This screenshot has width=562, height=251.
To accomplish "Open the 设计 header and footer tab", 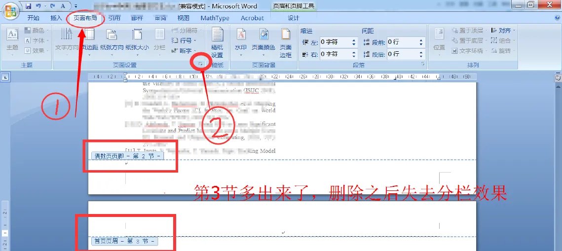I will tap(294, 18).
